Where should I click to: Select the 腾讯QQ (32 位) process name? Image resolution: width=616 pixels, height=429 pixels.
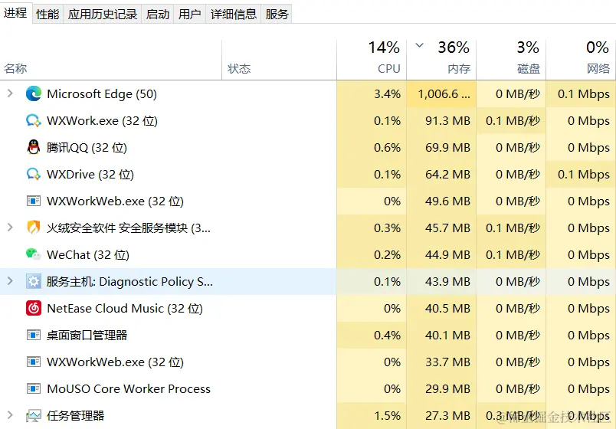tap(87, 148)
